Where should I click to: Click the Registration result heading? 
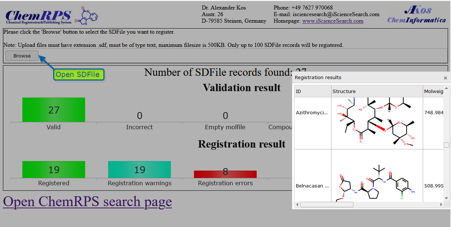242,144
